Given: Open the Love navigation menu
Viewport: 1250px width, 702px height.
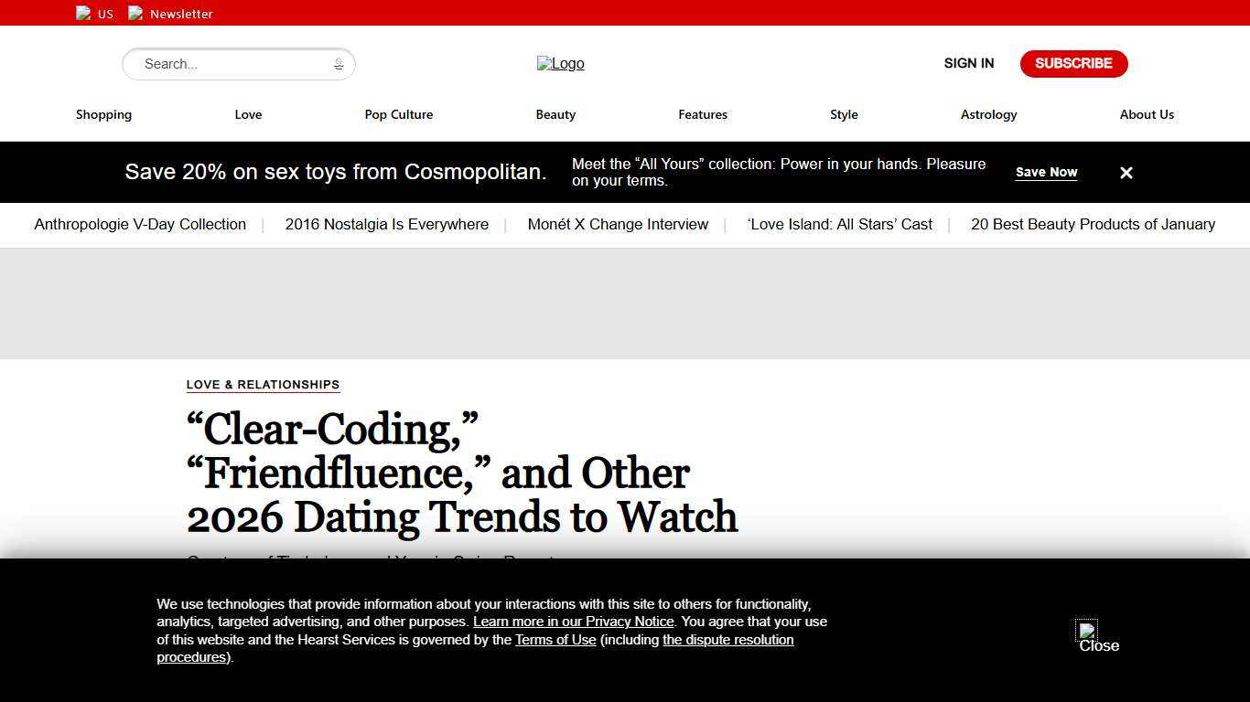Looking at the screenshot, I should tap(248, 114).
